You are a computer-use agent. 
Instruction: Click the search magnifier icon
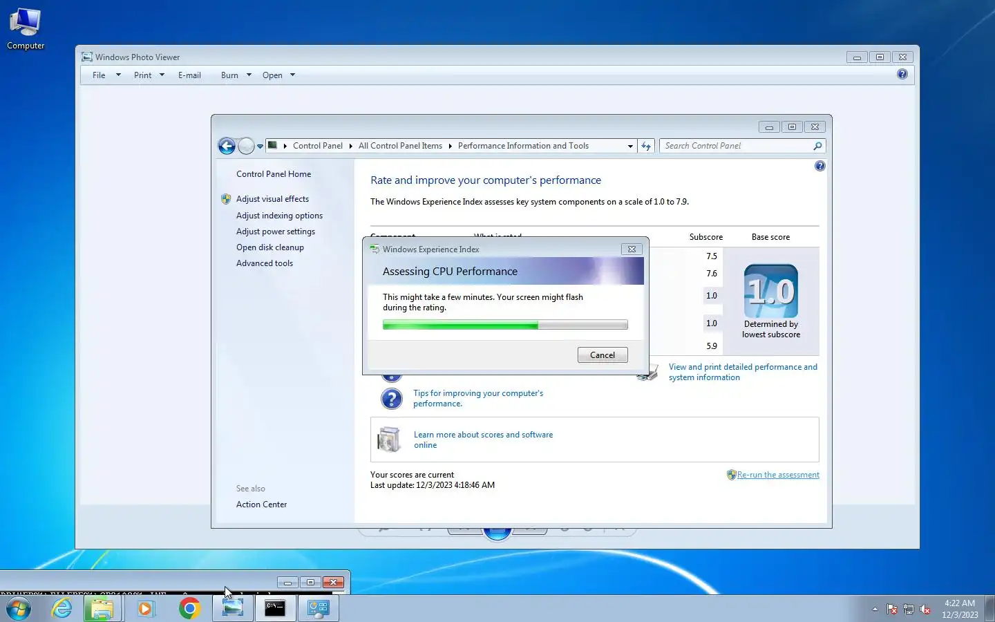tap(817, 146)
